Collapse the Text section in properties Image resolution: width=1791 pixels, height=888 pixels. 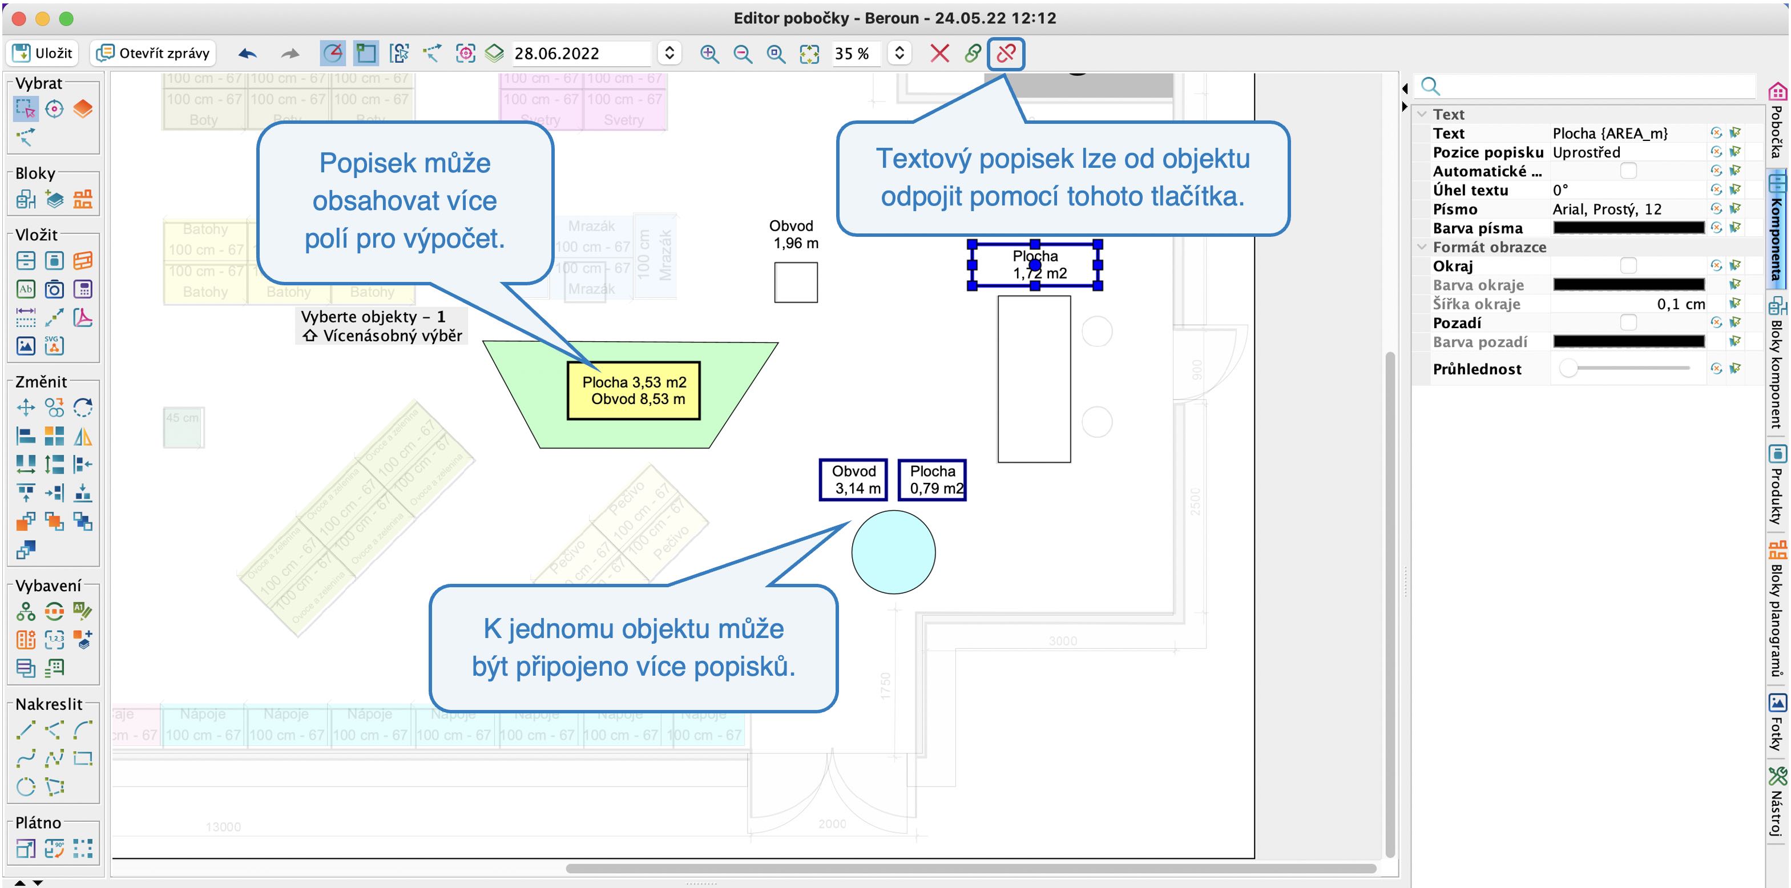[x=1422, y=114]
